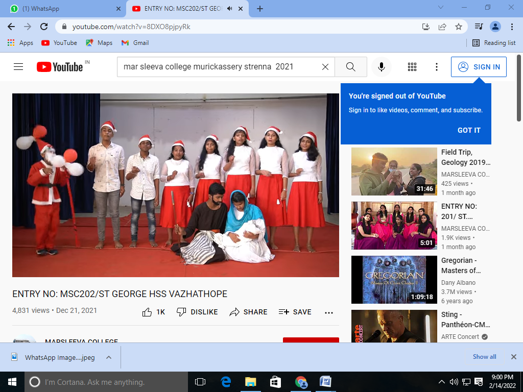Clear the search box text
523x392 pixels.
point(325,67)
